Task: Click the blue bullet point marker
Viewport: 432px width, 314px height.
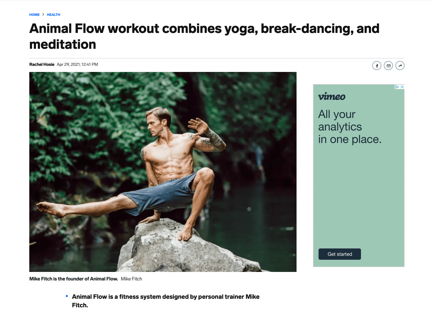Action: click(67, 296)
